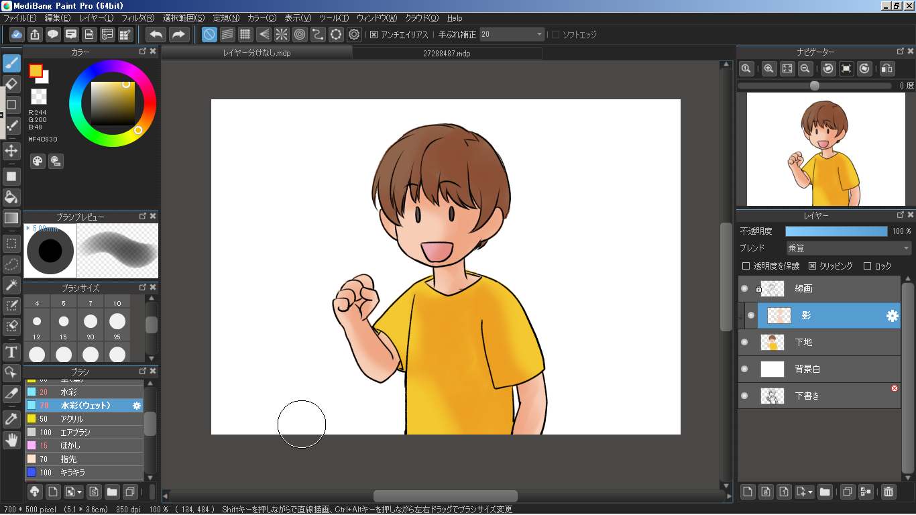Open the ブレンド mode dropdown

[848, 248]
